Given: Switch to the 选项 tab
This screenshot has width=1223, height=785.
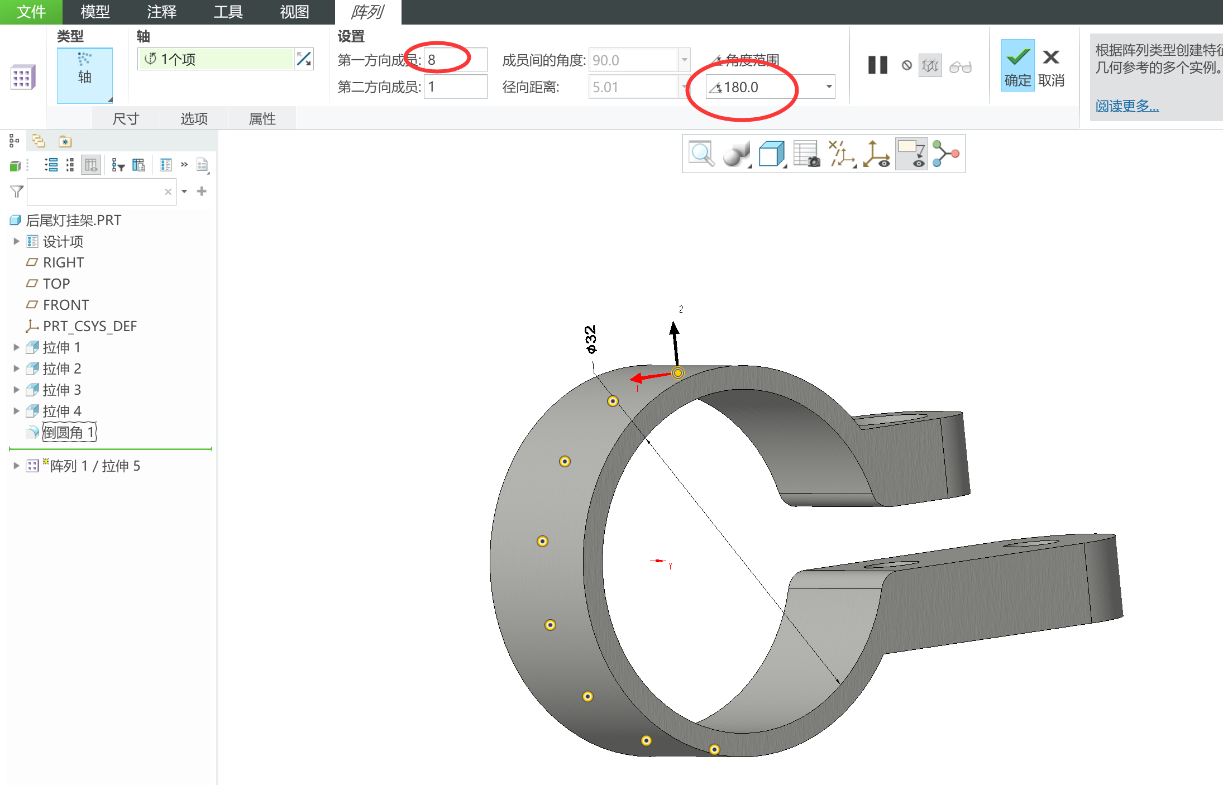Looking at the screenshot, I should 194,118.
